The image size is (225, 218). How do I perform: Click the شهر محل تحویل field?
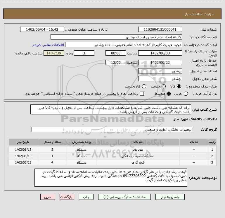(160, 79)
